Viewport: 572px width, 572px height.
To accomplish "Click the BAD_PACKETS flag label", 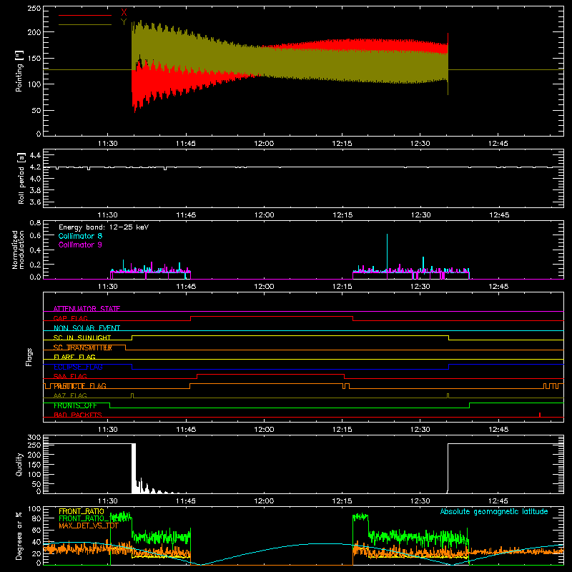I will pos(78,415).
